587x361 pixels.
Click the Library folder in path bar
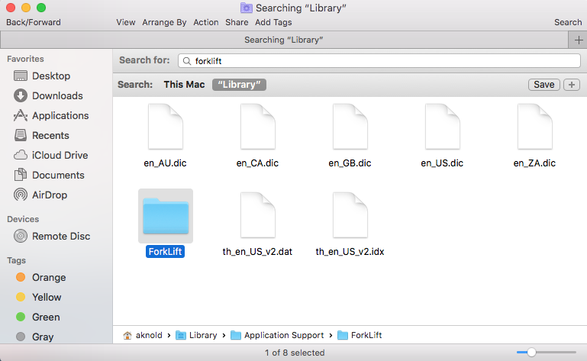(196, 335)
